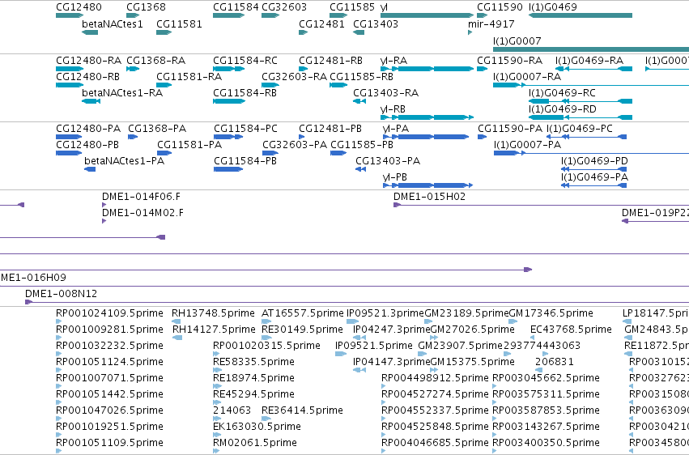Screen dimensions: 689x455
Task: Select transcript CG11584-RC
Action: point(245,60)
